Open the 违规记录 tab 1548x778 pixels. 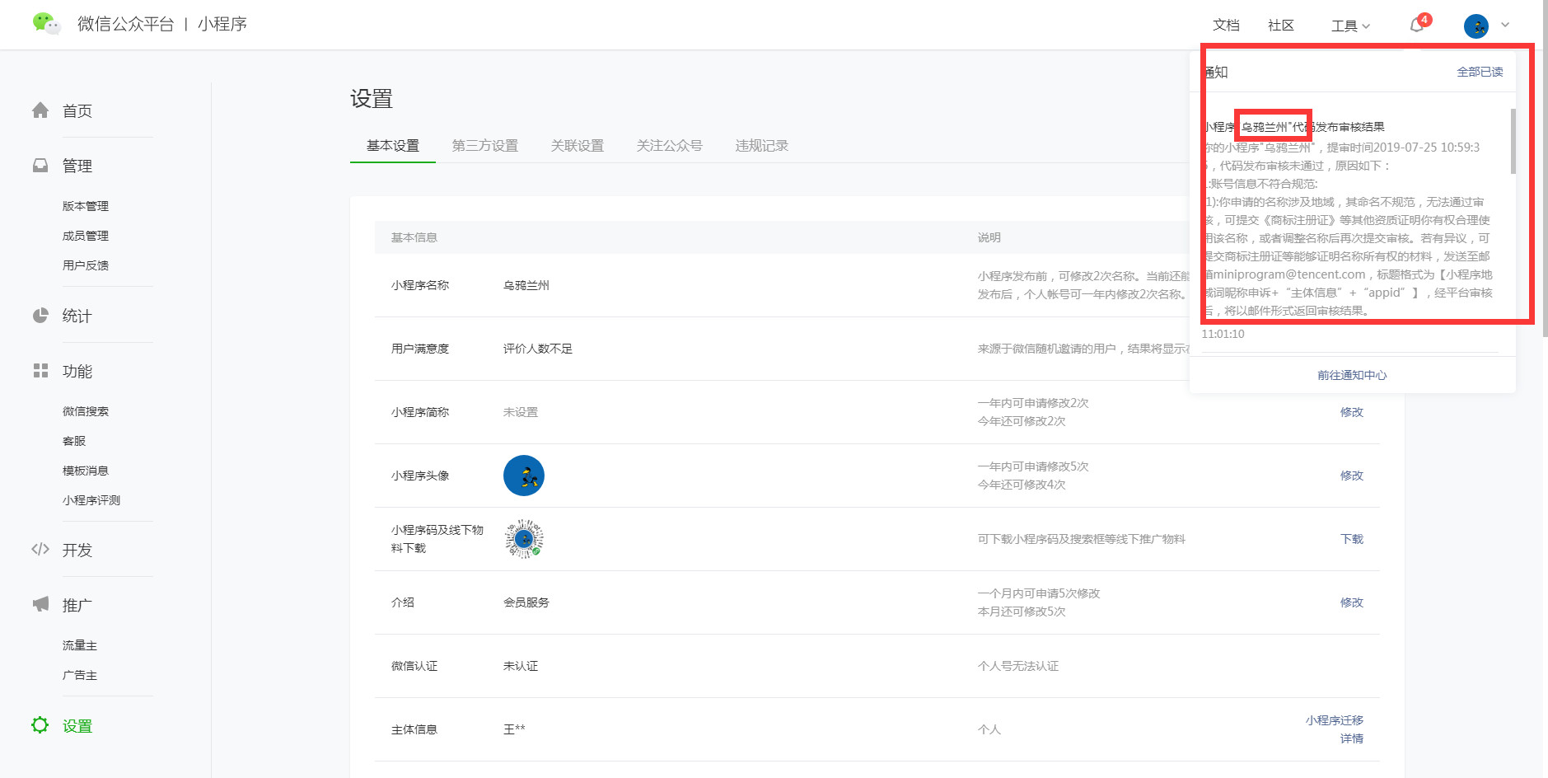click(x=761, y=146)
